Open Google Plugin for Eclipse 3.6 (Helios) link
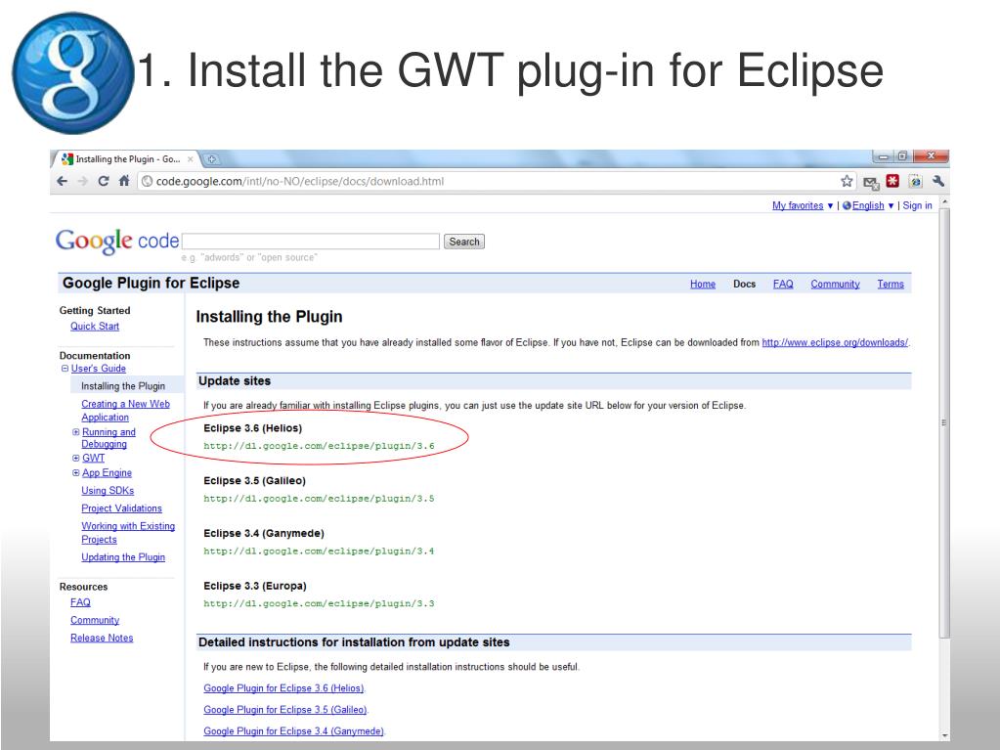The height and width of the screenshot is (750, 1000). [x=283, y=688]
